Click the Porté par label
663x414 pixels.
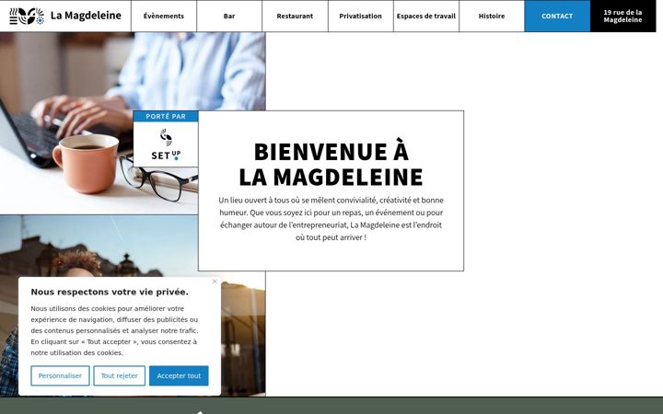pos(166,116)
